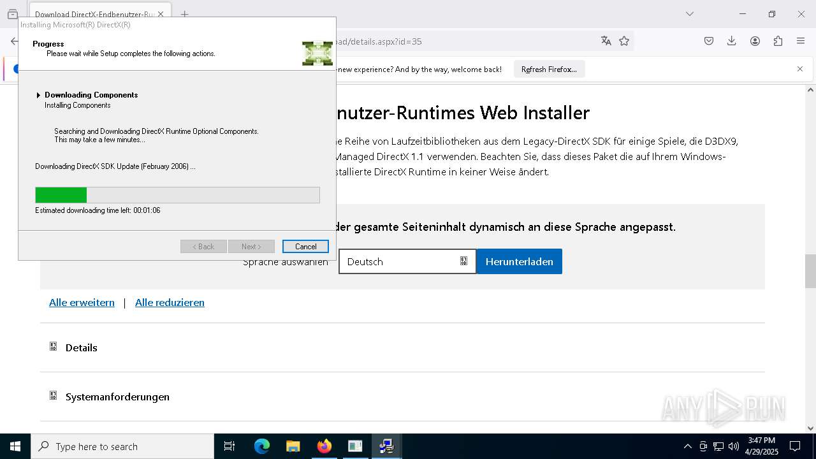Click the taskbar search box
The width and height of the screenshot is (816, 459).
click(x=122, y=446)
